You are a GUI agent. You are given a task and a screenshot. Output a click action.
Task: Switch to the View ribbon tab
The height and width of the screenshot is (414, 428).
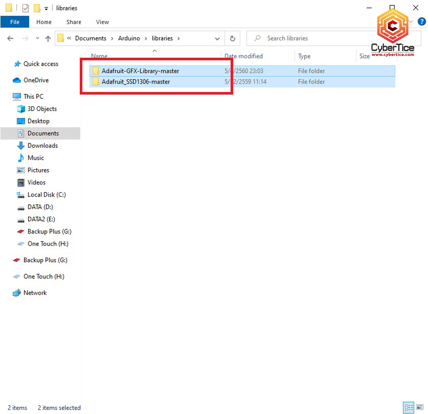click(102, 22)
